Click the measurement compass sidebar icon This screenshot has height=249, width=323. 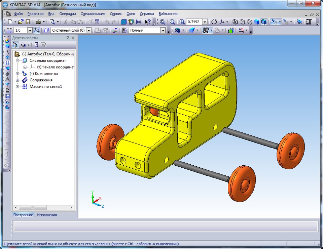pyautogui.click(x=7, y=79)
